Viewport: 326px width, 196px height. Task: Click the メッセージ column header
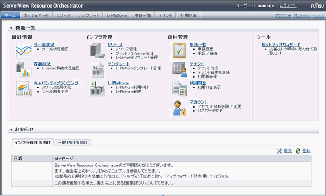[181, 159]
